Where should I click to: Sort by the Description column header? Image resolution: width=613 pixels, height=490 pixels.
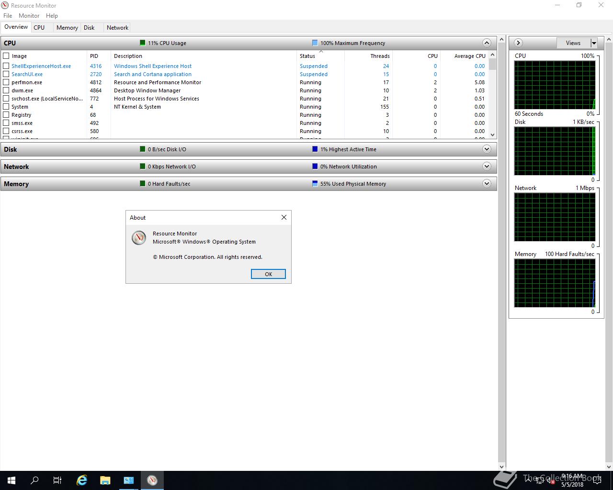pos(204,56)
